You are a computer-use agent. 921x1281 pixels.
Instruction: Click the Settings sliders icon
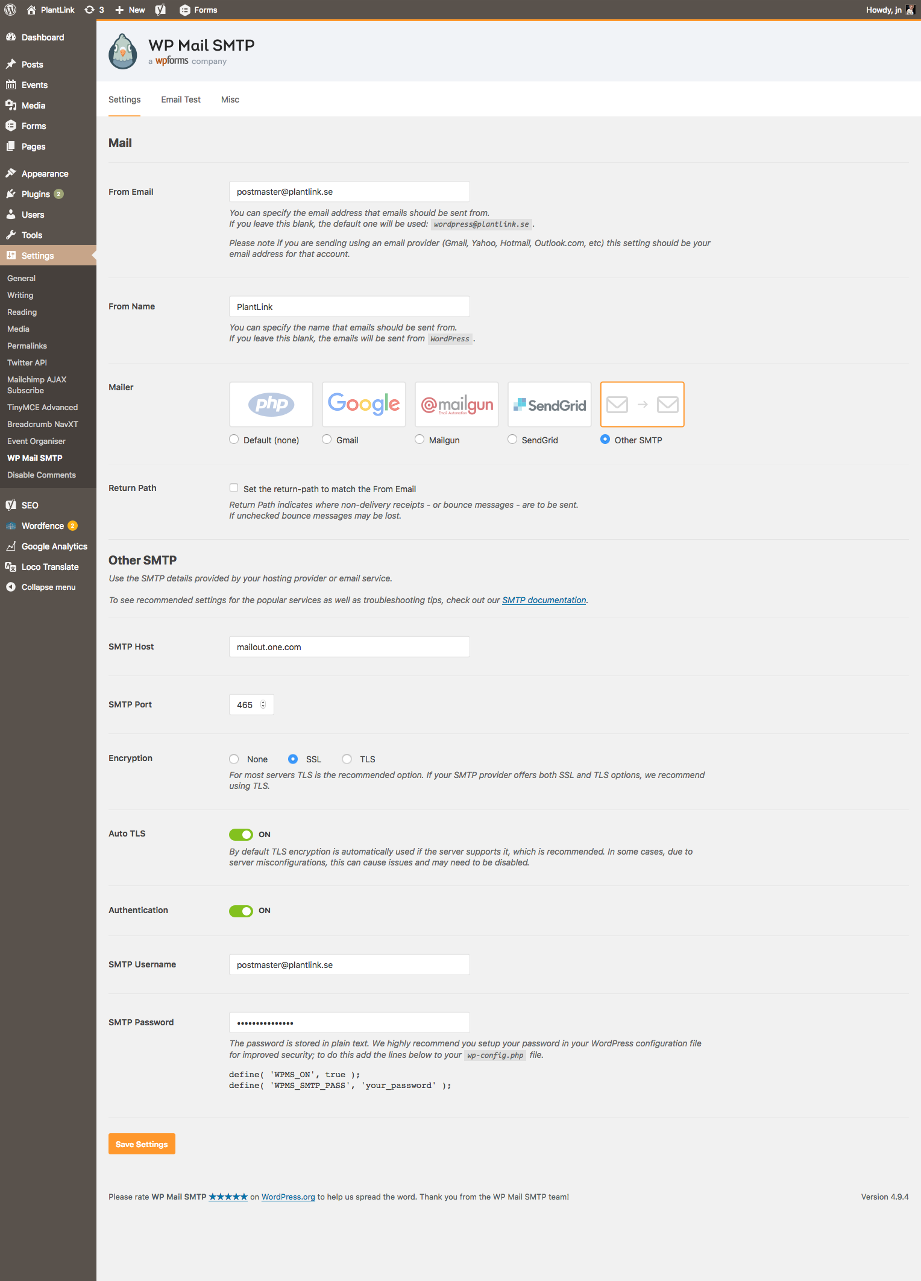(x=11, y=255)
